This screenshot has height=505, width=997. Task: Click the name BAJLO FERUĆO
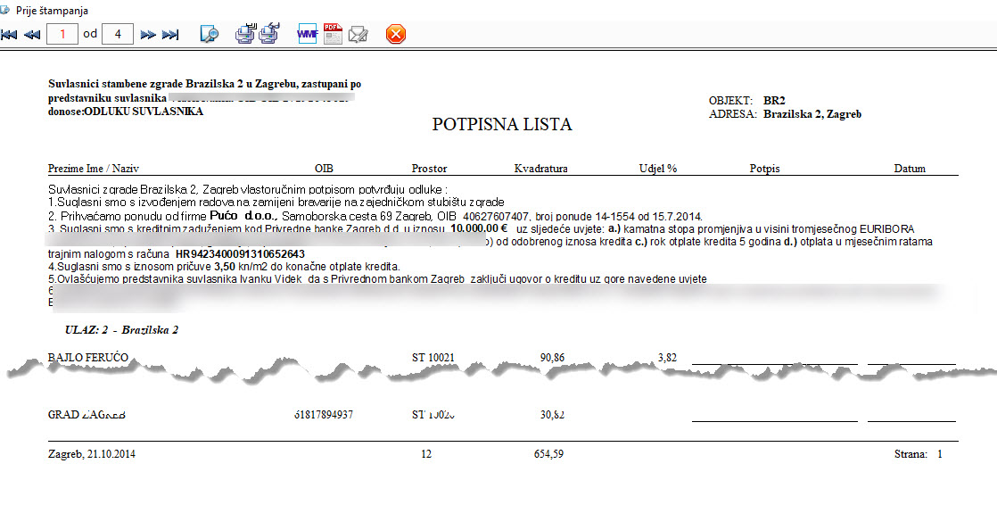(88, 358)
